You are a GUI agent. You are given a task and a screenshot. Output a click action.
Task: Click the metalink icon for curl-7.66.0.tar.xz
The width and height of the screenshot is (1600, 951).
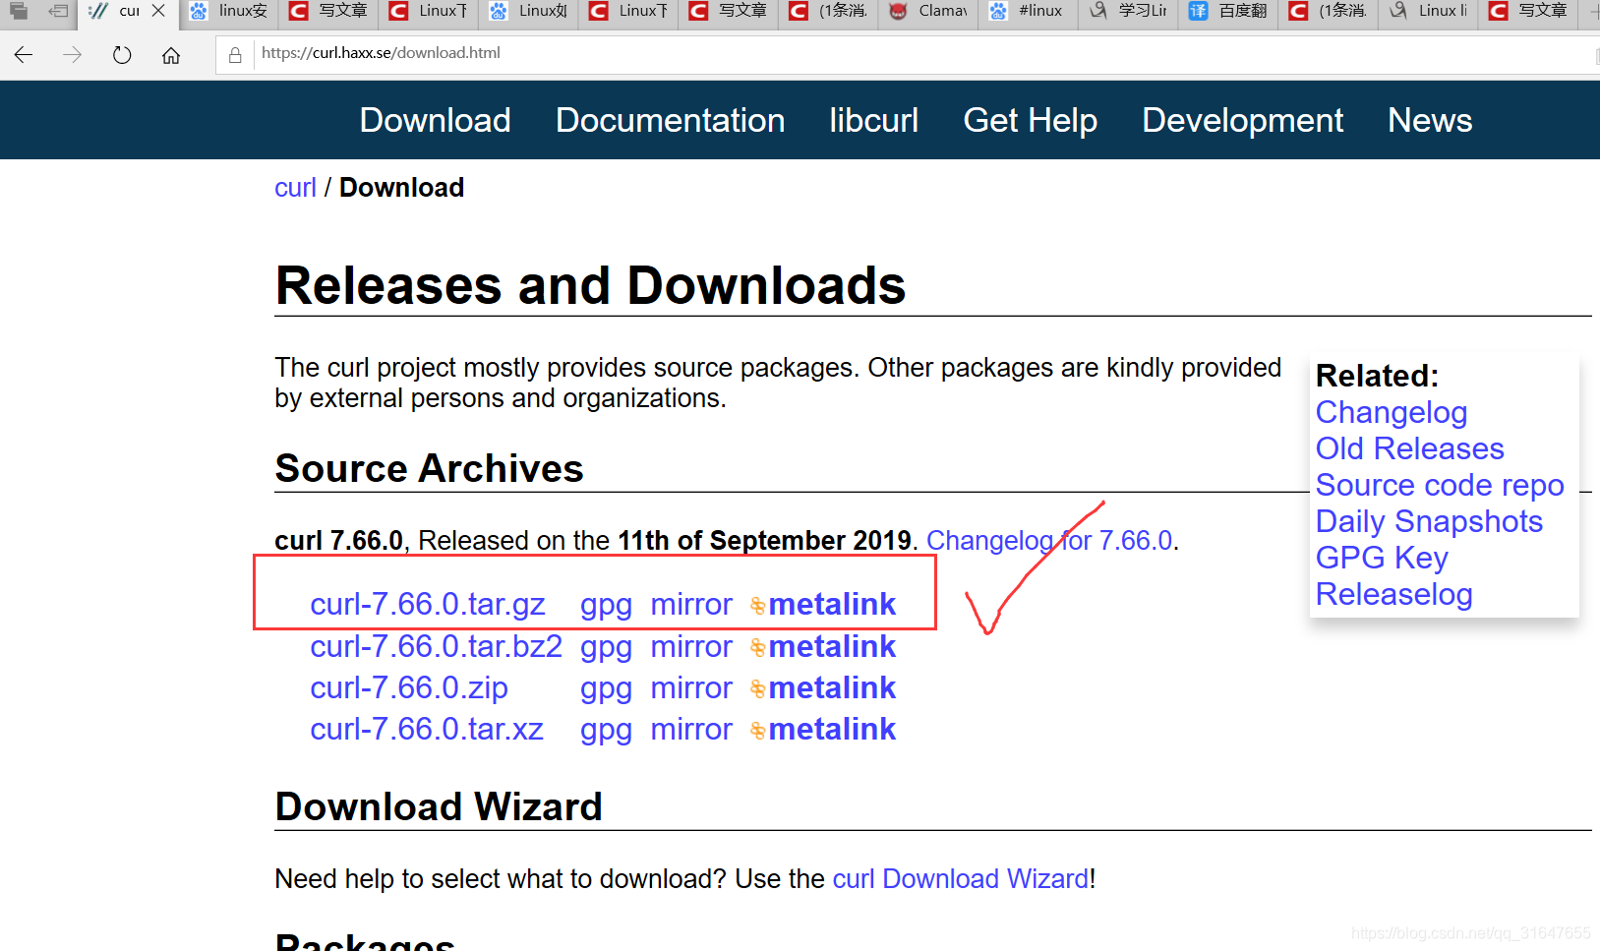click(x=757, y=730)
